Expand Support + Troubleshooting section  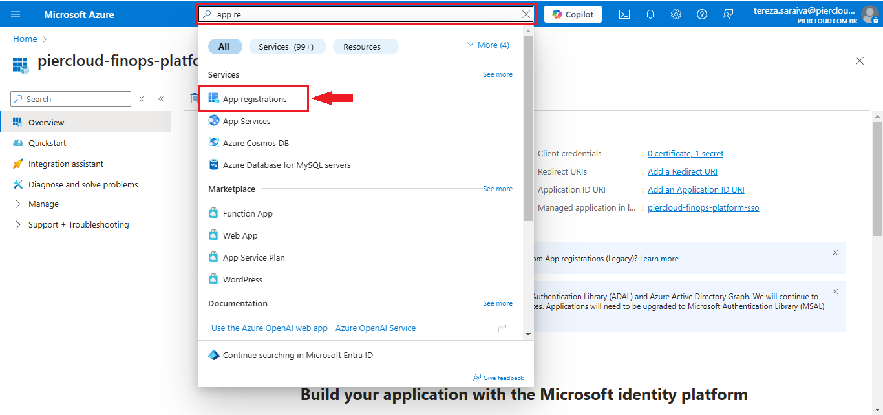pos(78,224)
